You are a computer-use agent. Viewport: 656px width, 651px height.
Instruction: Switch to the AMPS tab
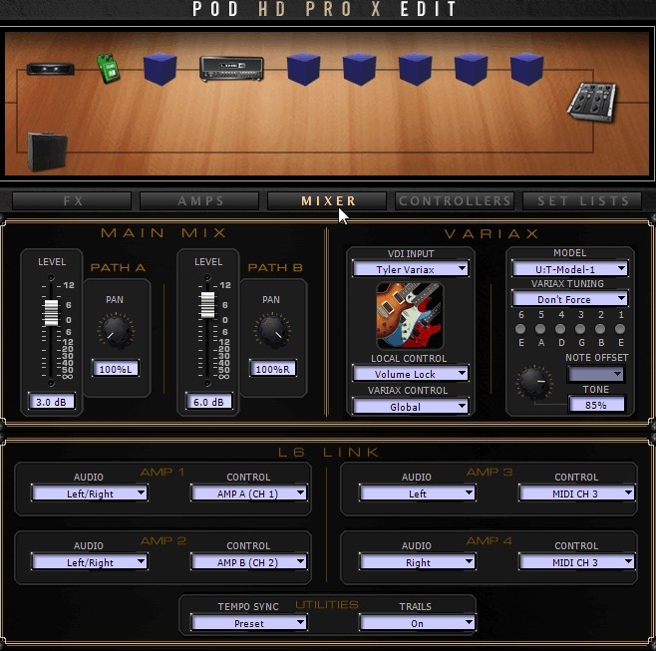click(199, 200)
